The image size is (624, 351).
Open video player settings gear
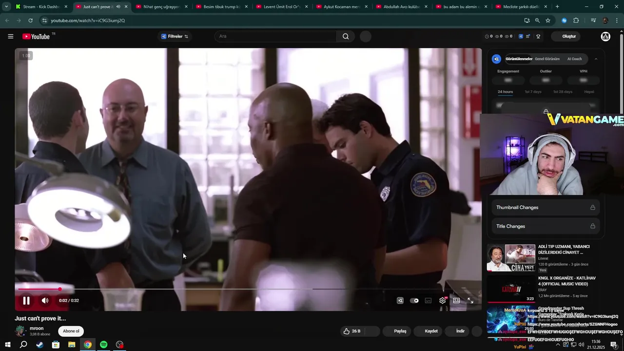coord(442,301)
